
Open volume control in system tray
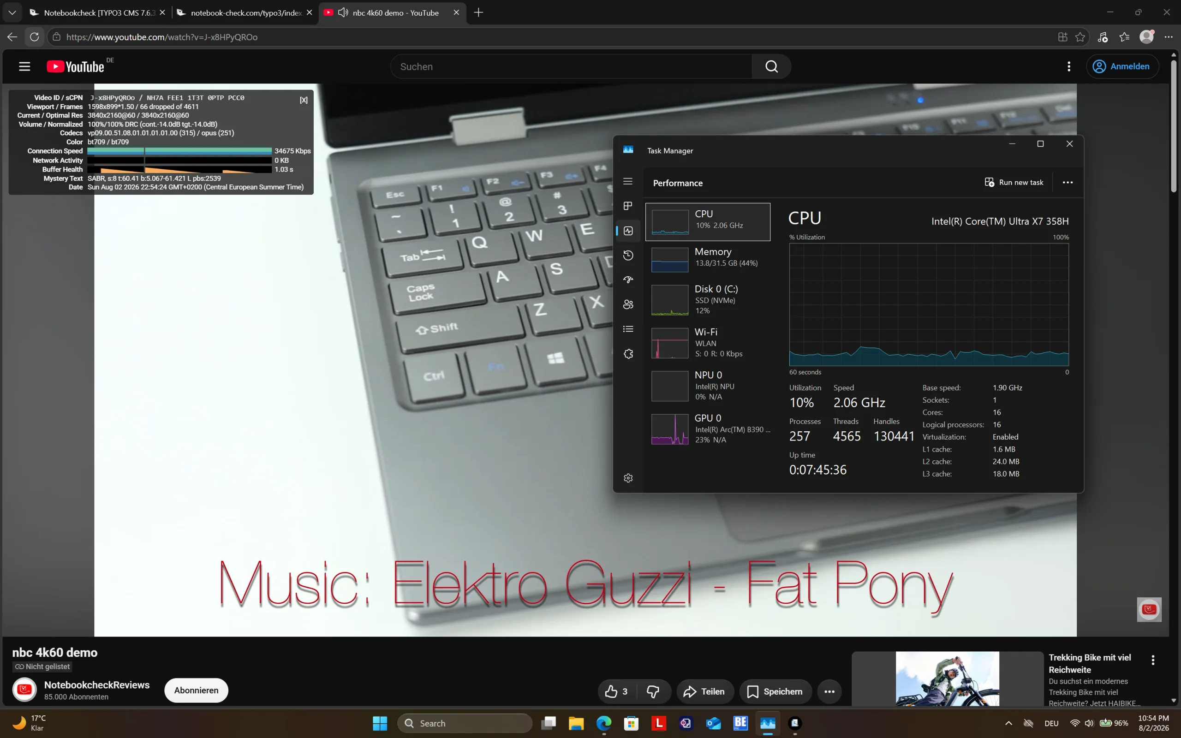click(1089, 723)
